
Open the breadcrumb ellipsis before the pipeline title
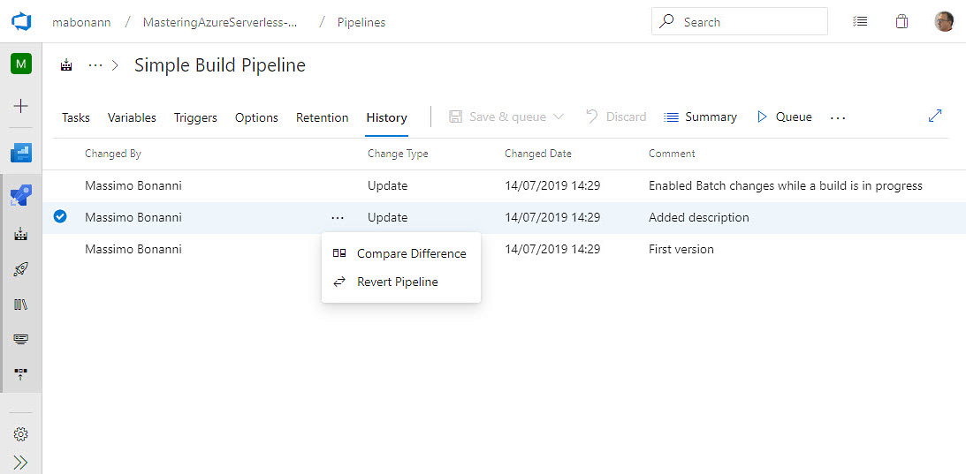(x=95, y=64)
